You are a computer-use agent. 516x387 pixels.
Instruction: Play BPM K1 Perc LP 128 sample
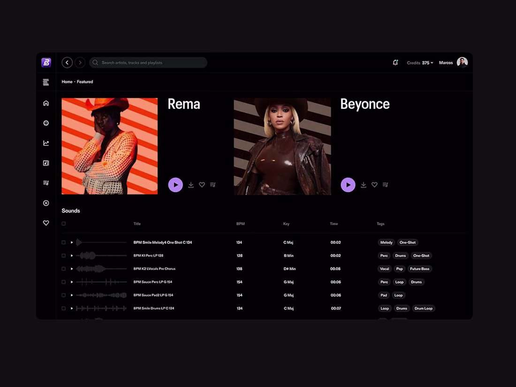72,256
